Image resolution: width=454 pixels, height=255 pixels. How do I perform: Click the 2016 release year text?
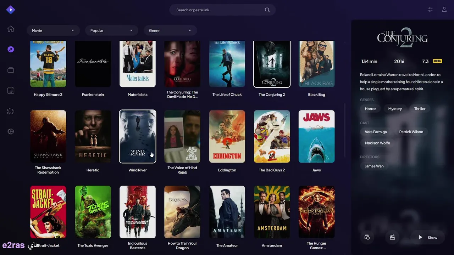(399, 61)
